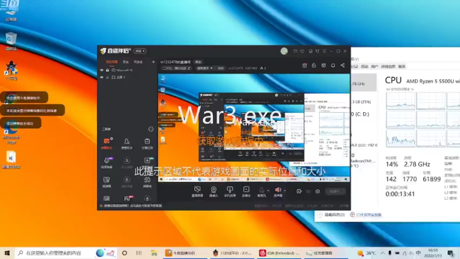The height and width of the screenshot is (259, 460).
Task: Click the calendar icon with red dot
Action: click(x=305, y=65)
